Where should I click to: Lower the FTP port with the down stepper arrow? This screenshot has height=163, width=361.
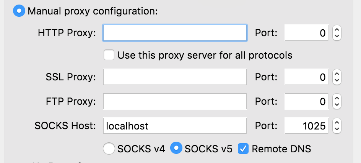click(337, 105)
